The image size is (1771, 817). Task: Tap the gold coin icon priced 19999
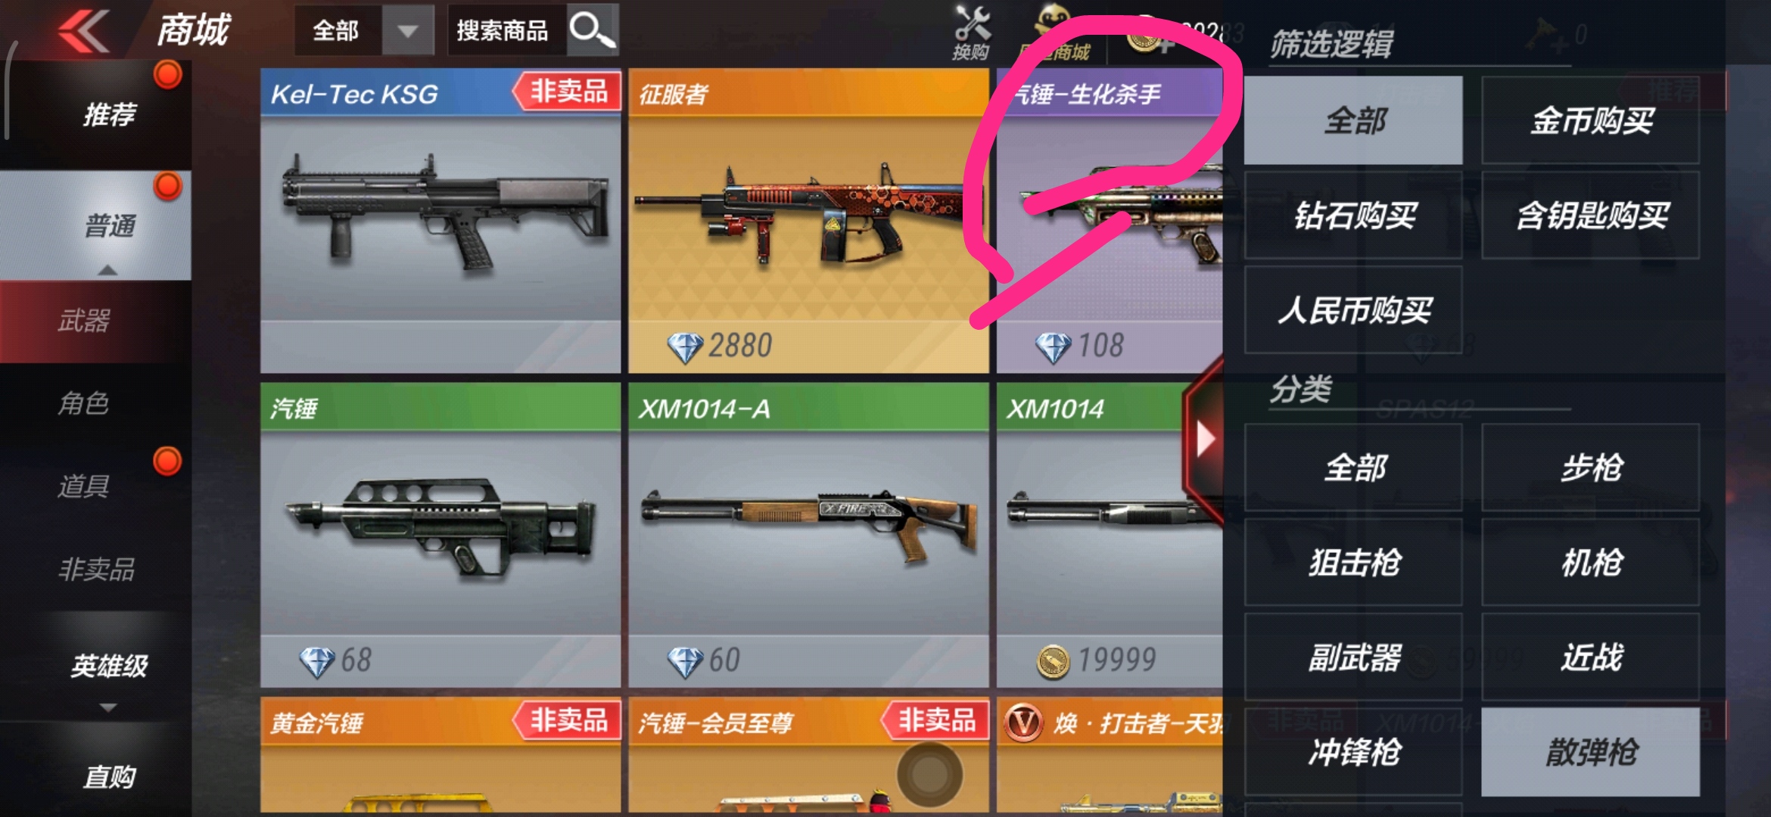pyautogui.click(x=1053, y=661)
